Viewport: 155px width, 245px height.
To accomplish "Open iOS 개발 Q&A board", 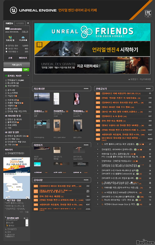I will click(x=13, y=139).
